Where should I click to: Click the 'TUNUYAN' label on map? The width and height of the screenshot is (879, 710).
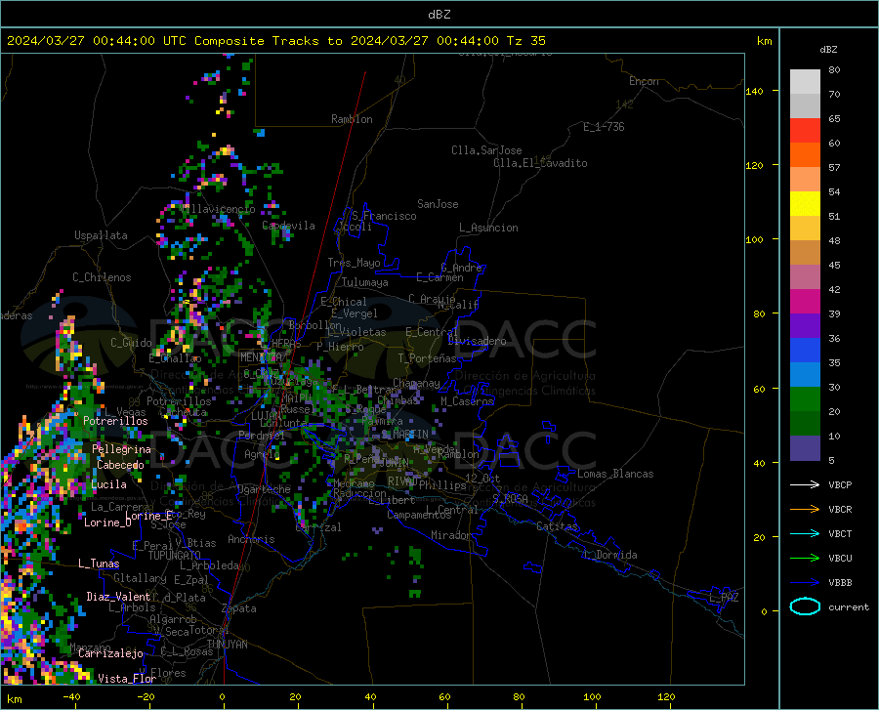pos(227,645)
